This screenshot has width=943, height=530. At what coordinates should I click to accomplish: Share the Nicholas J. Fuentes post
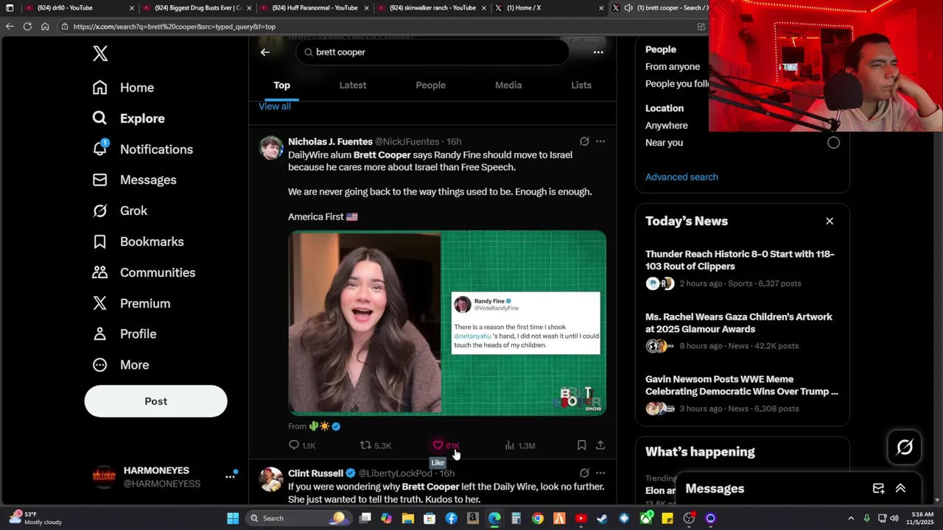coord(600,445)
